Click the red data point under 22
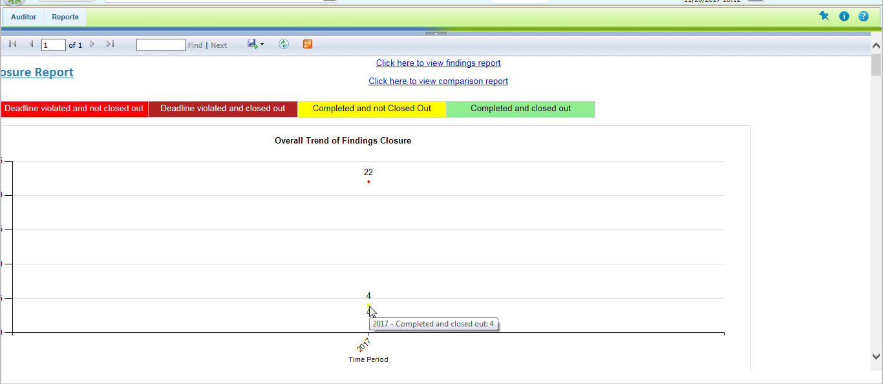 368,182
